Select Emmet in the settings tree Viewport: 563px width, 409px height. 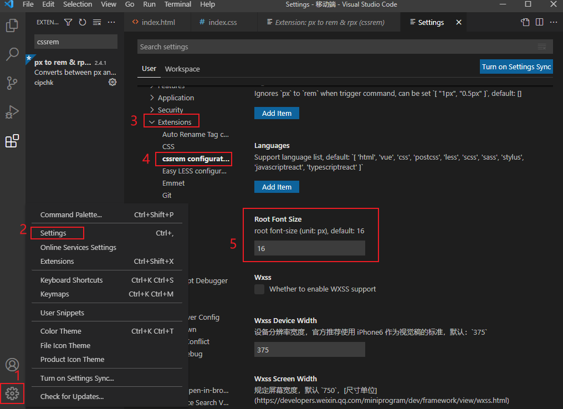173,183
